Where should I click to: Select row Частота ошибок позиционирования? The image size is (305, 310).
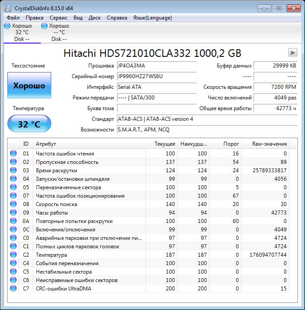(149, 195)
